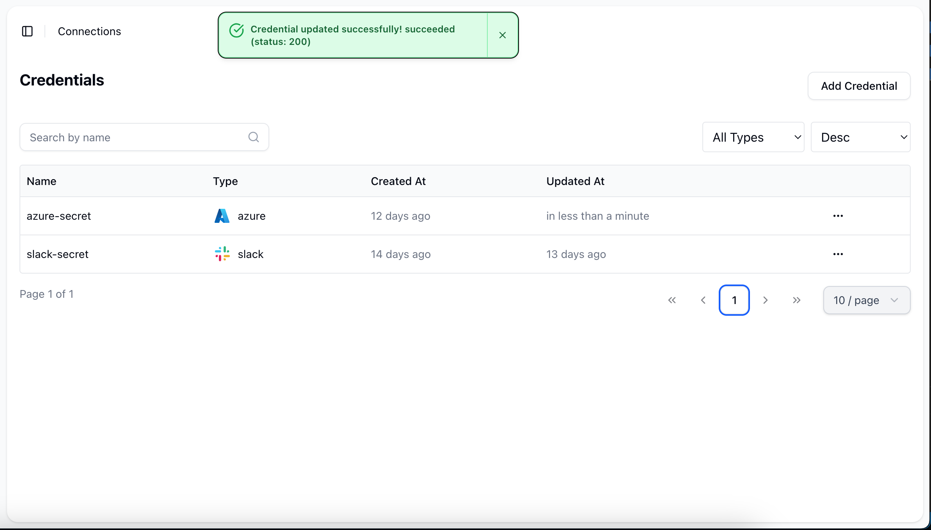The width and height of the screenshot is (931, 530).
Task: Expand the 10 / page dropdown
Action: point(867,300)
